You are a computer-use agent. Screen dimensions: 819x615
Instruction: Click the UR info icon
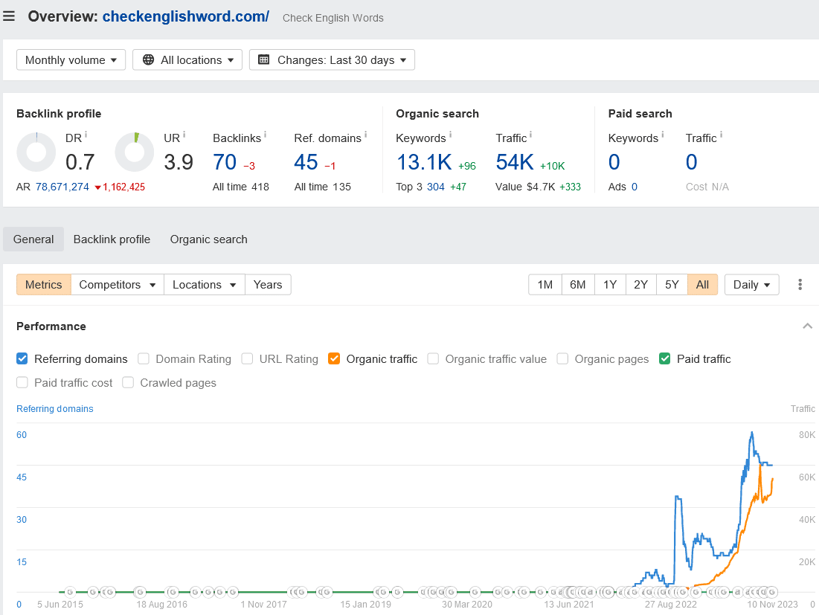click(x=184, y=135)
